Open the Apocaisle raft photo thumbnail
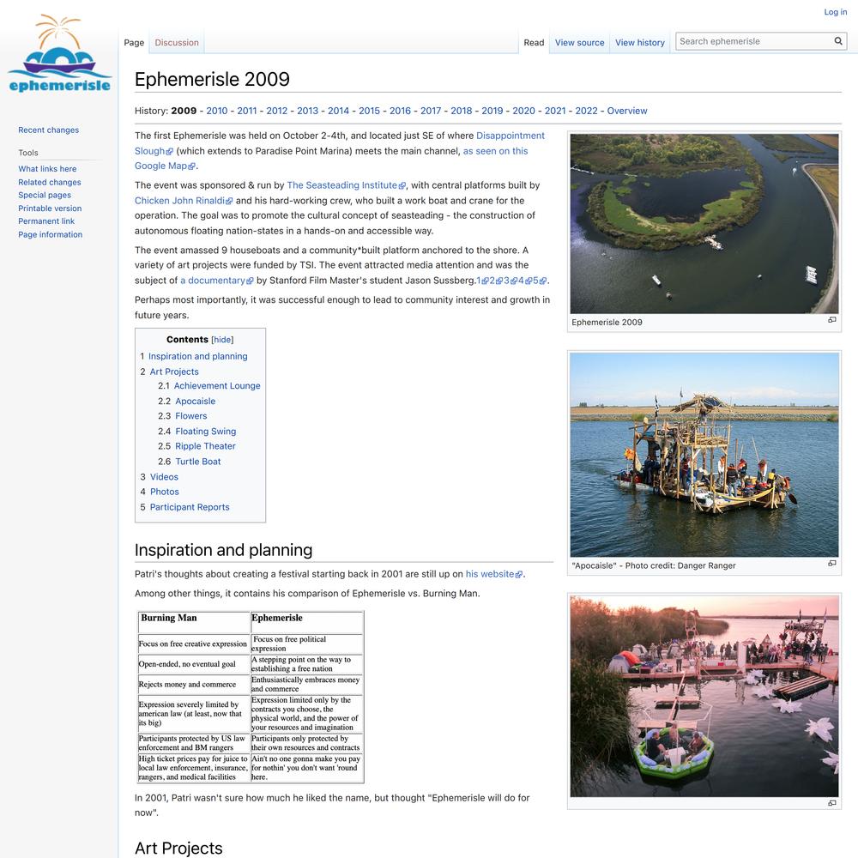Viewport: 858px width, 858px height. coord(704,455)
